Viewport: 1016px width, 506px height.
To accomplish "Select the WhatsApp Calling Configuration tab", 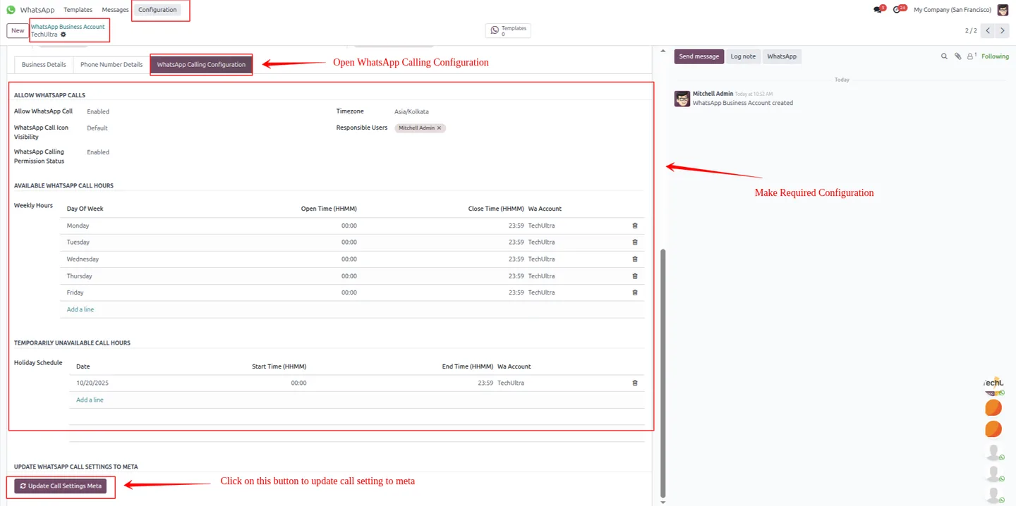I will coord(201,65).
